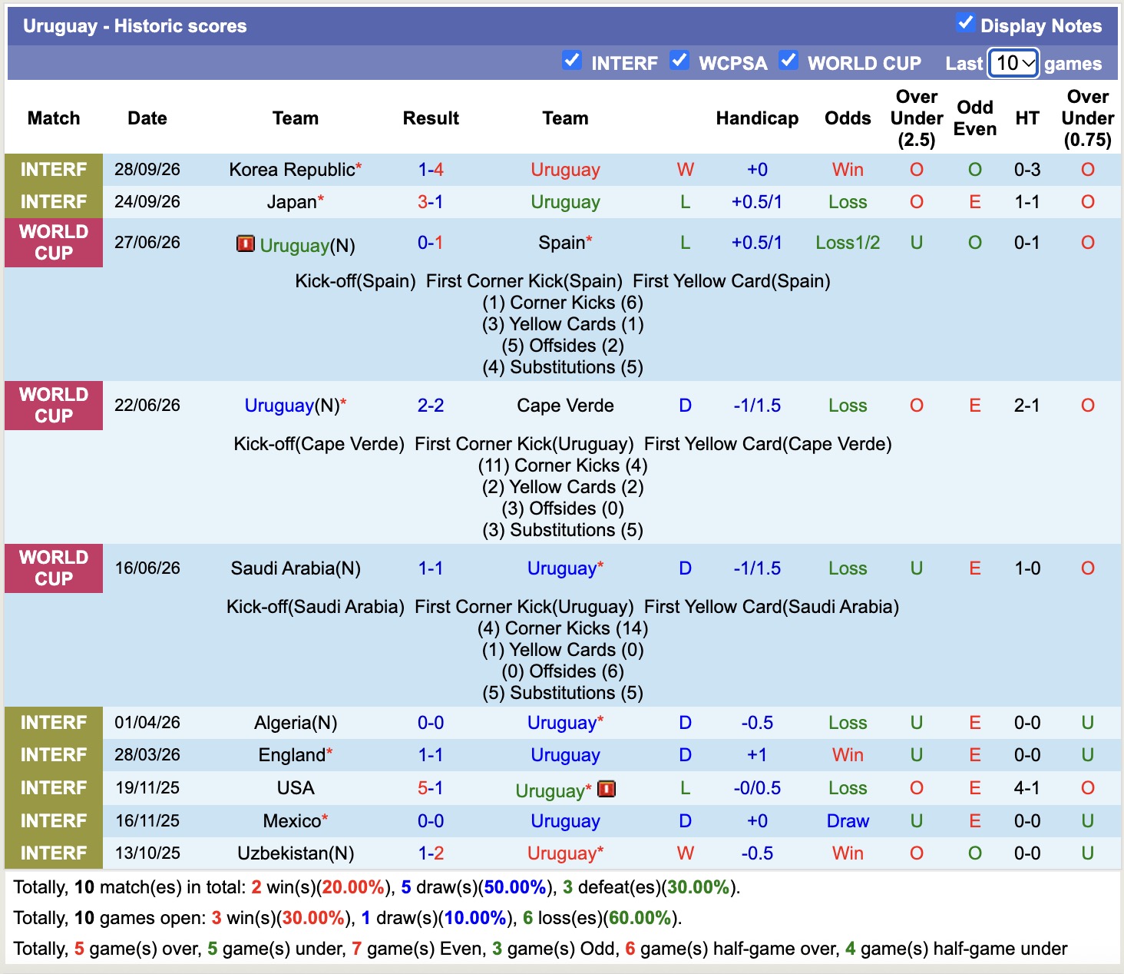
Task: Click red card icon beside Uruguay(N) vs Spain
Action: 245,244
